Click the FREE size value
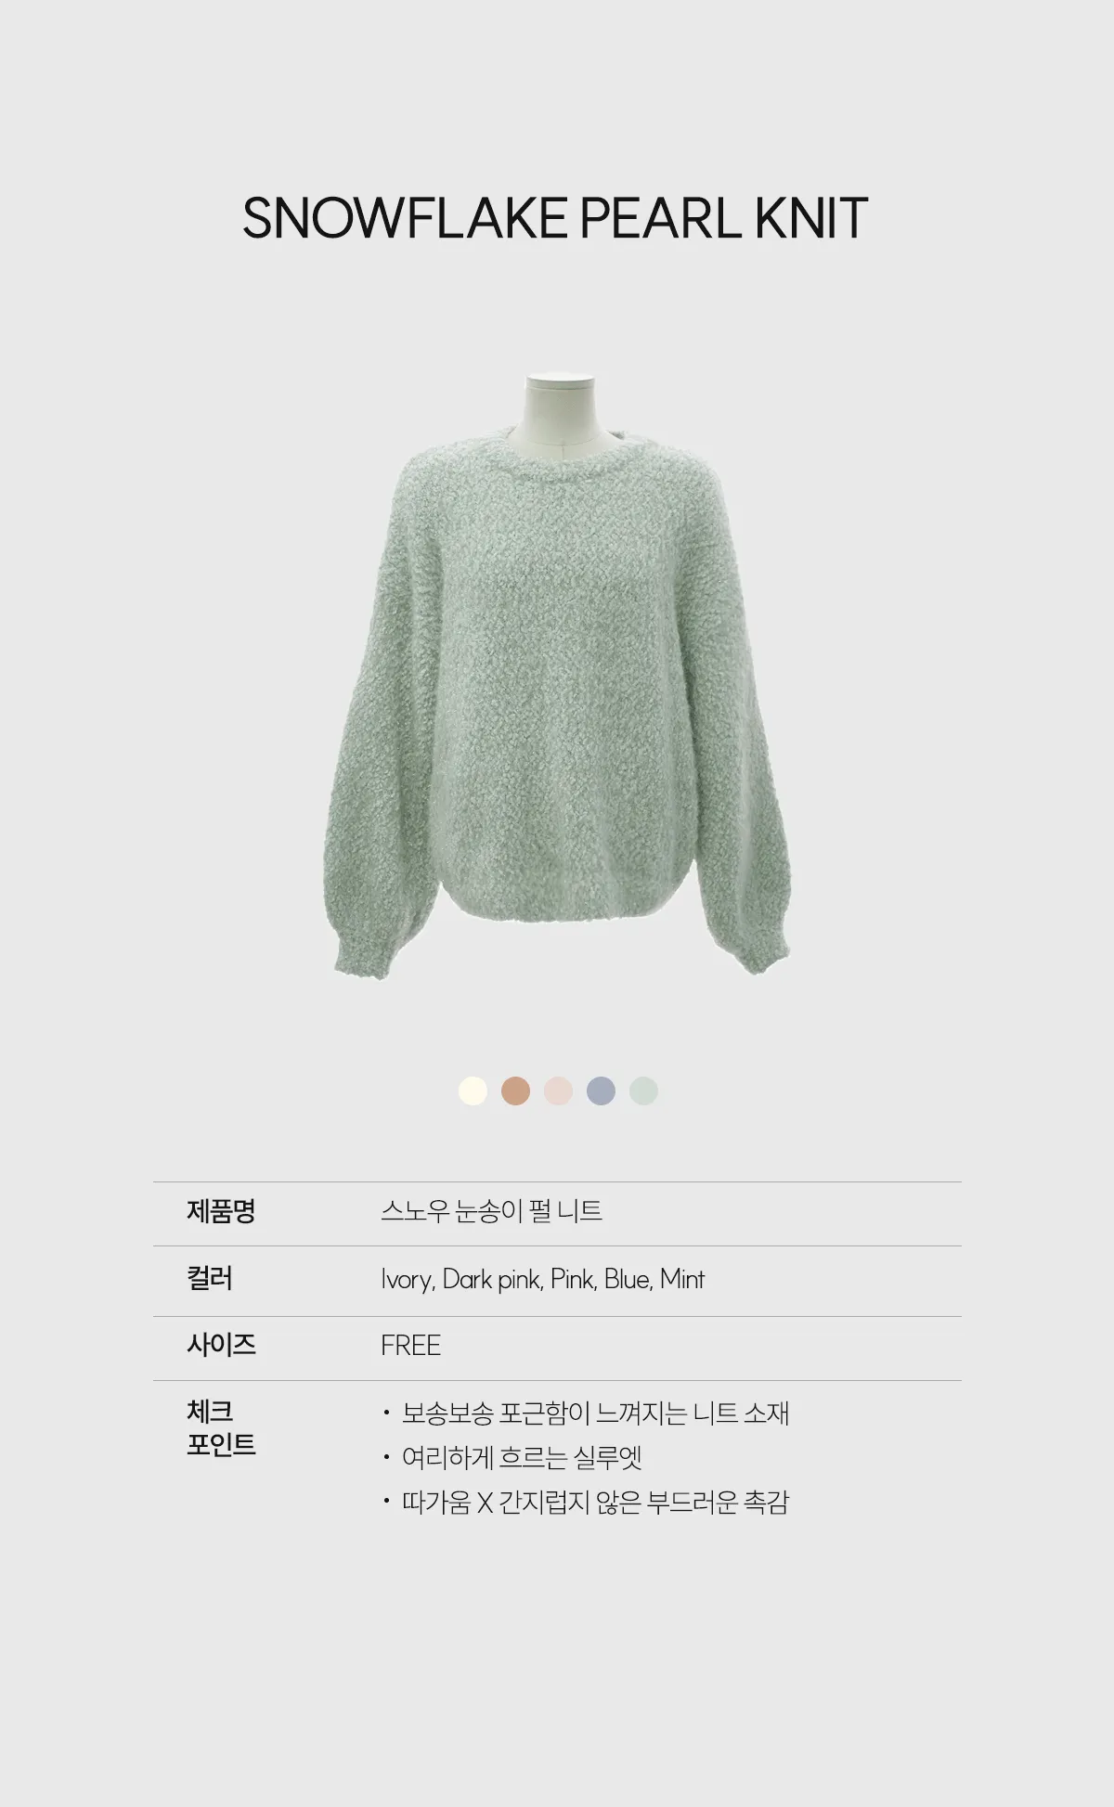Viewport: 1114px width, 1807px height. [410, 1346]
